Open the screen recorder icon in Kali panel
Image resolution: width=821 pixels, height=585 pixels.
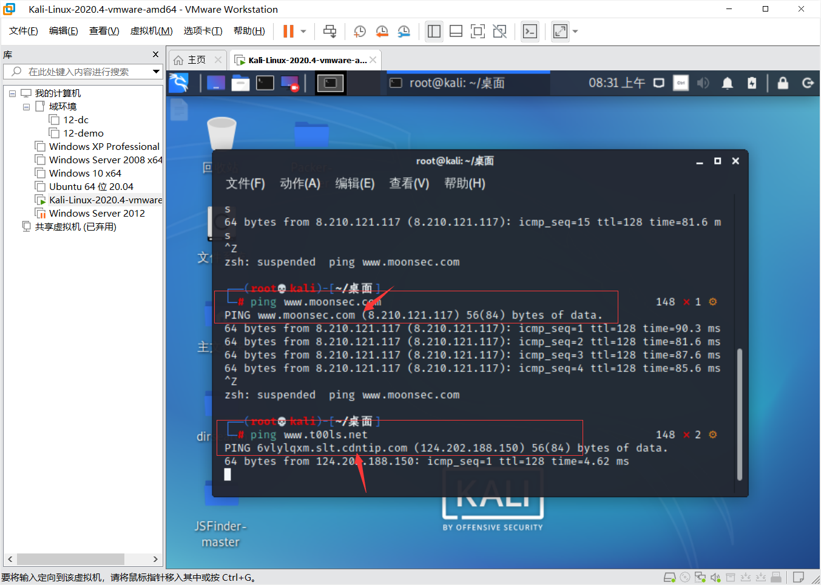[290, 83]
